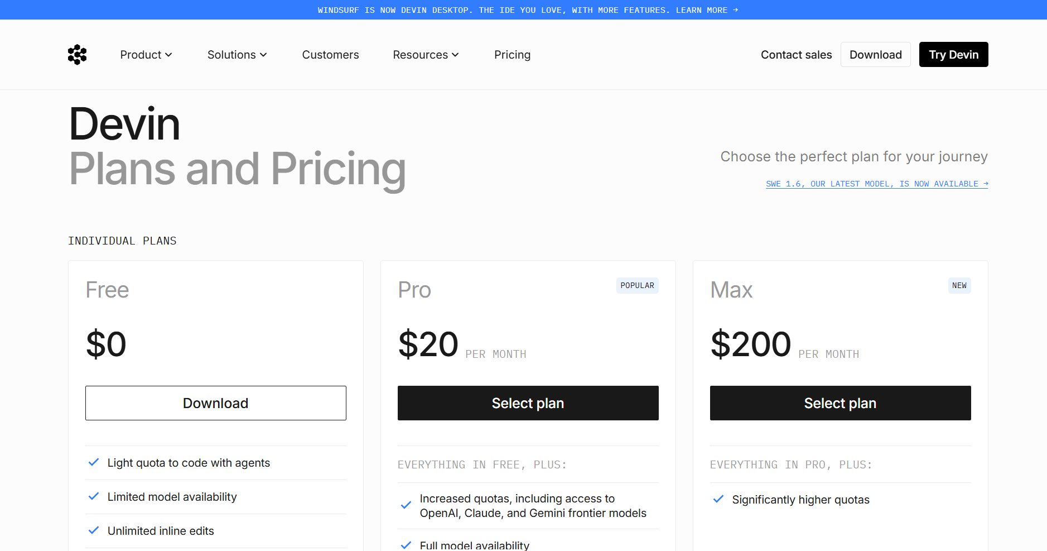The image size is (1047, 551).
Task: Click the $0 price in Free card
Action: click(x=106, y=344)
